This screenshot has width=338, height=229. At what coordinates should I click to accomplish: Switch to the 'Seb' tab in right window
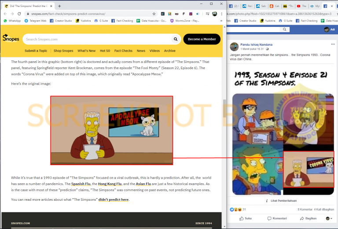point(261,6)
